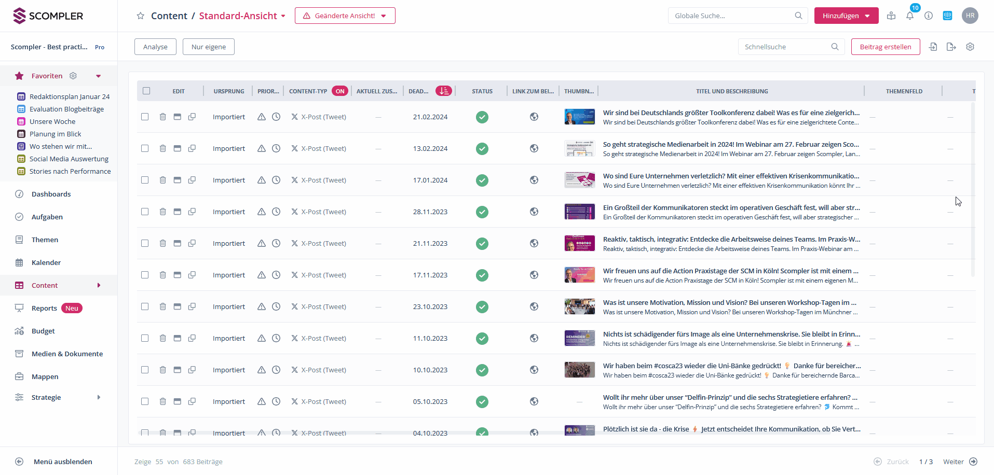Collapse the Favoriten section arrow

coord(98,76)
